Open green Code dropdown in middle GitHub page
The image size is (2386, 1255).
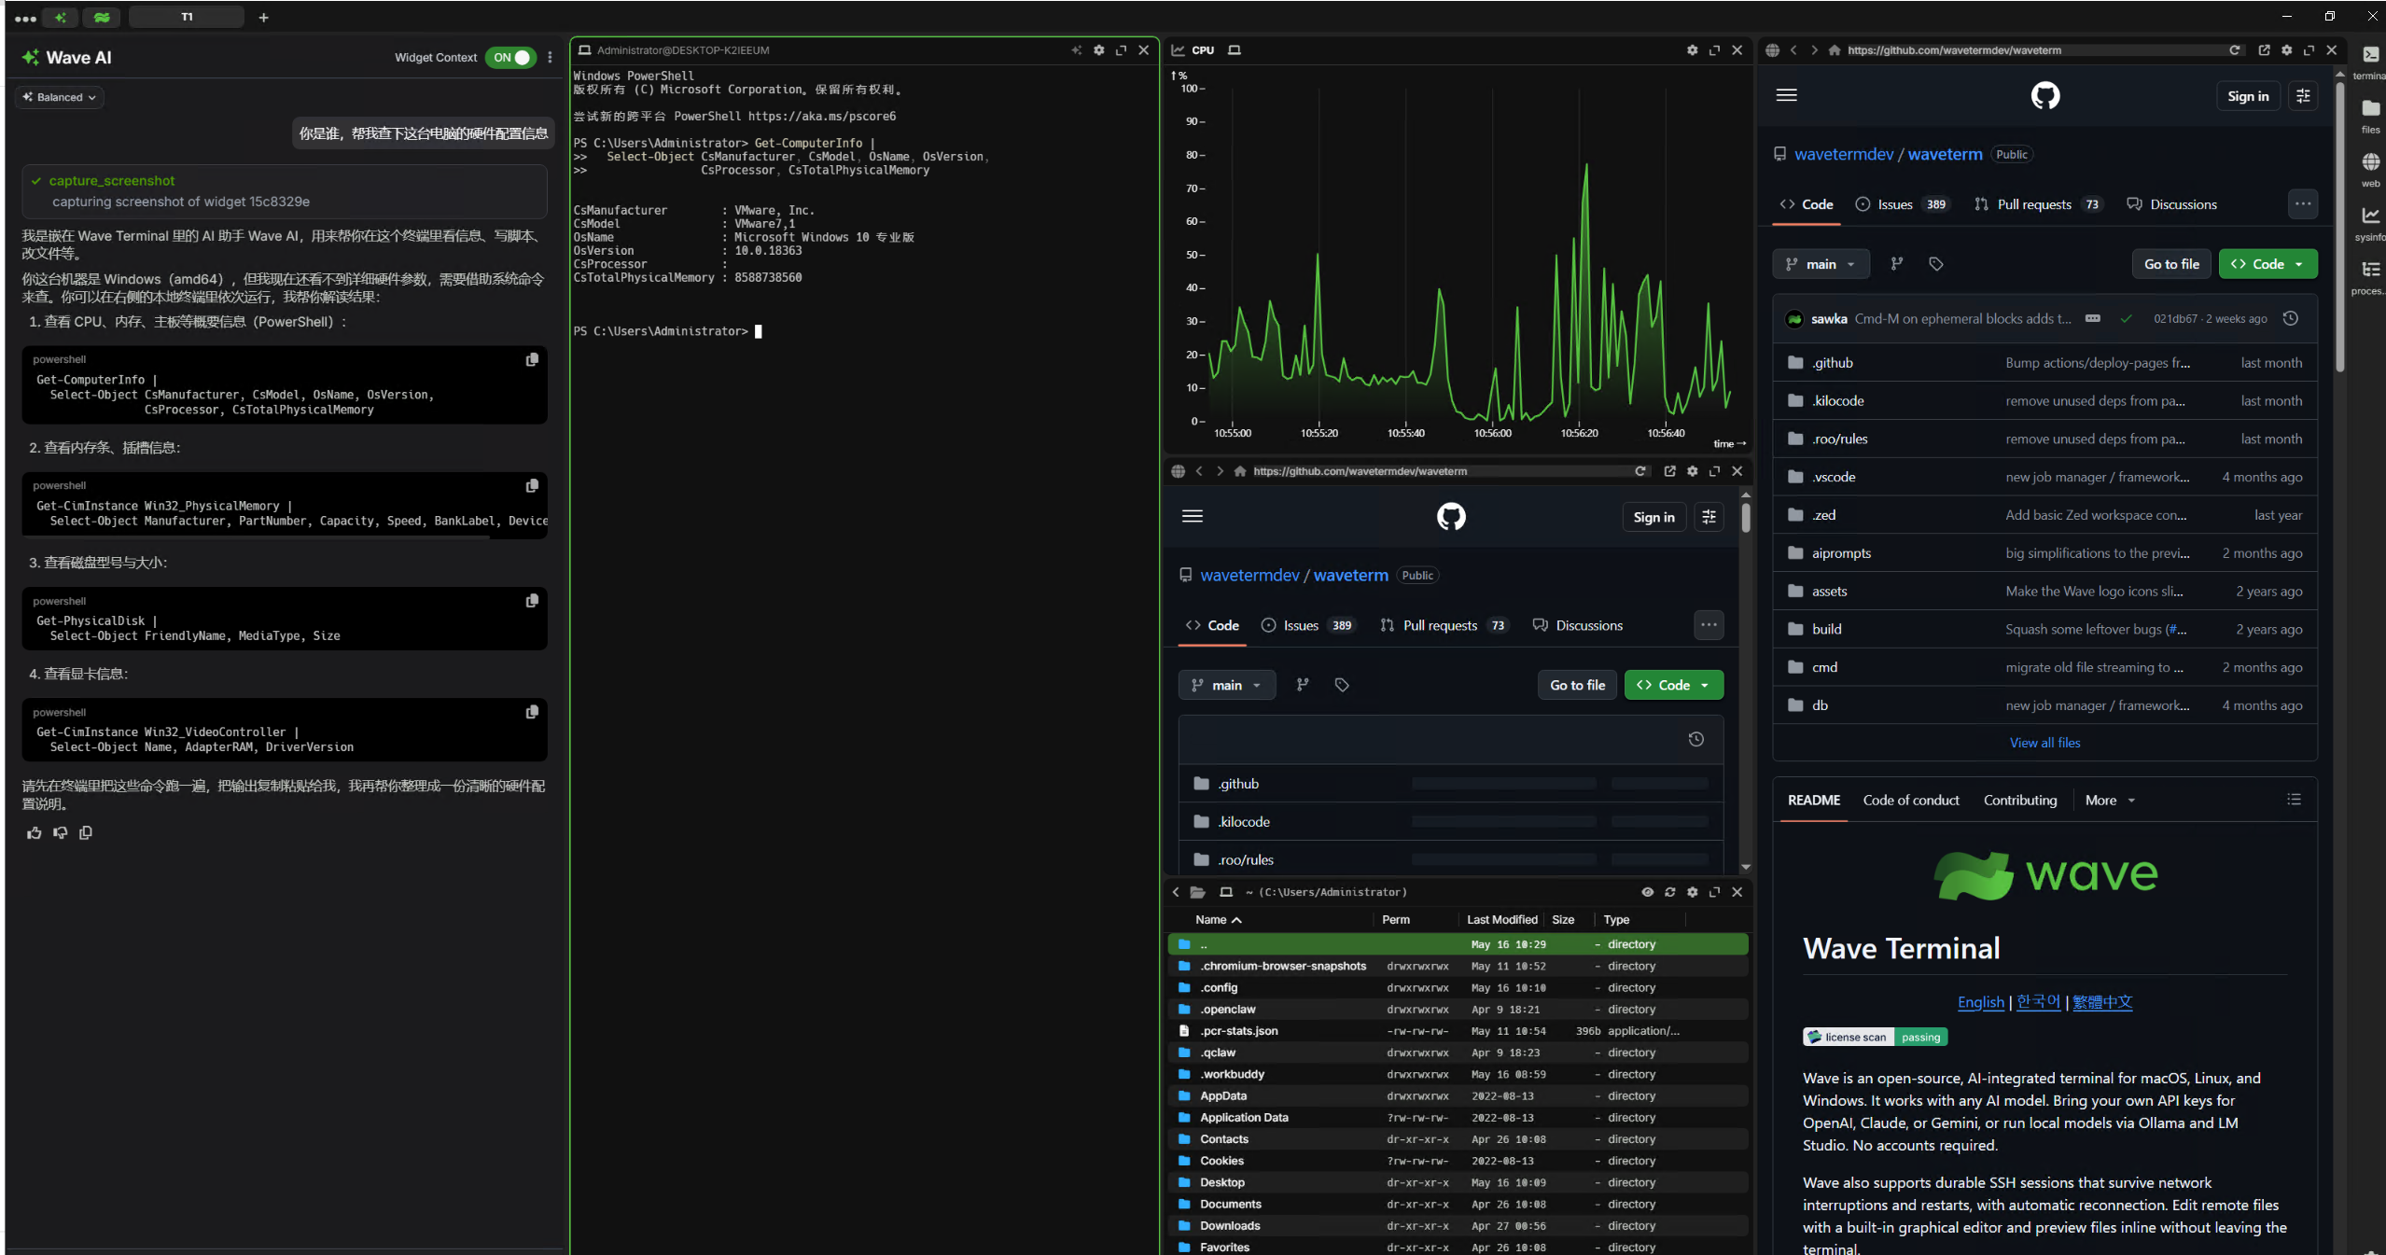(1673, 685)
